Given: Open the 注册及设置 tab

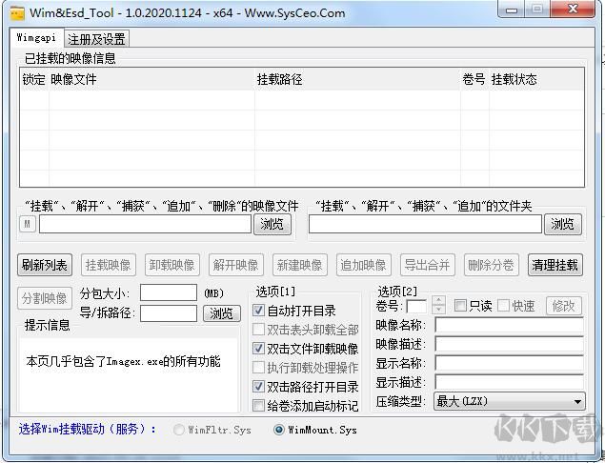Looking at the screenshot, I should 96,39.
